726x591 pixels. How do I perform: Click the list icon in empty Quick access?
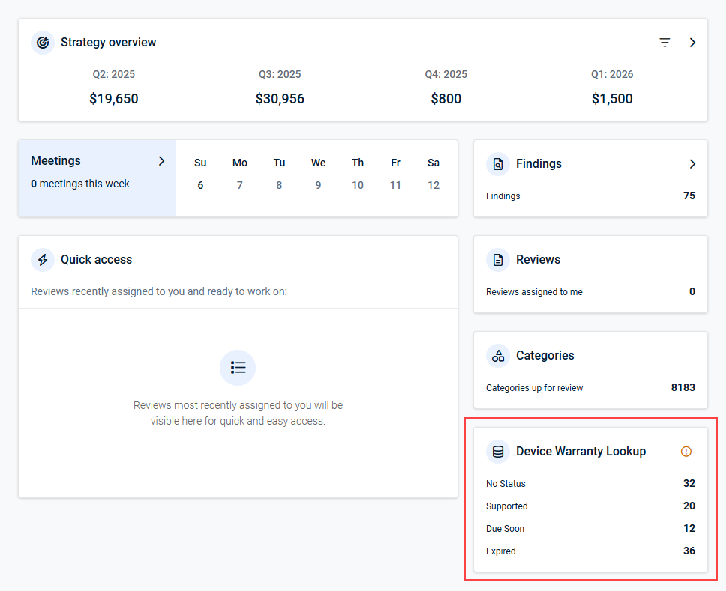pos(238,368)
